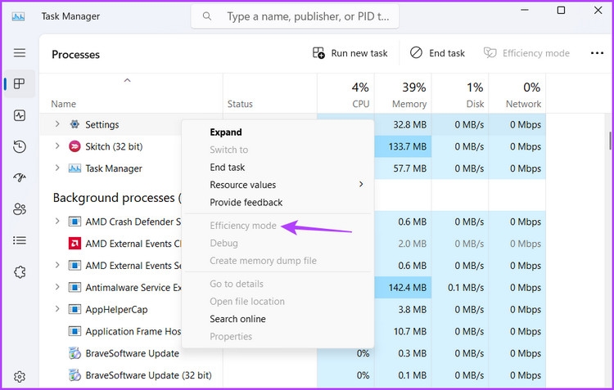Select Resource values in context menu
This screenshot has height=390, width=614.
(278, 185)
